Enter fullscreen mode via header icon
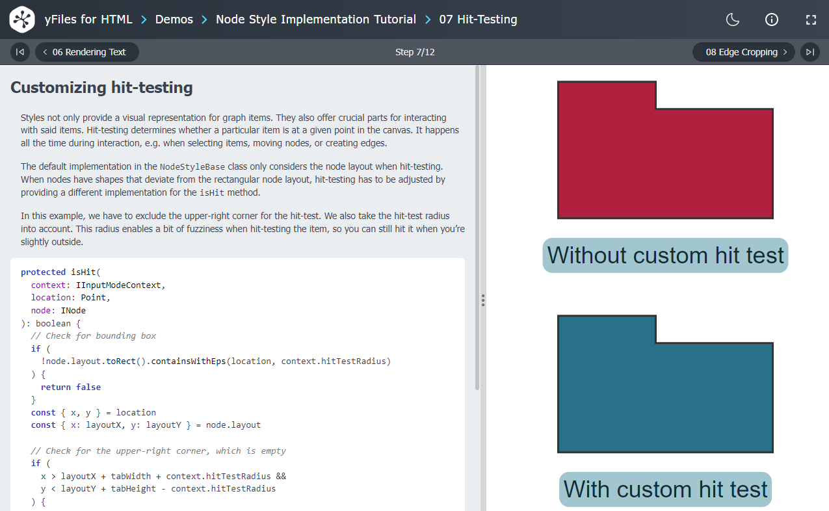 (811, 20)
